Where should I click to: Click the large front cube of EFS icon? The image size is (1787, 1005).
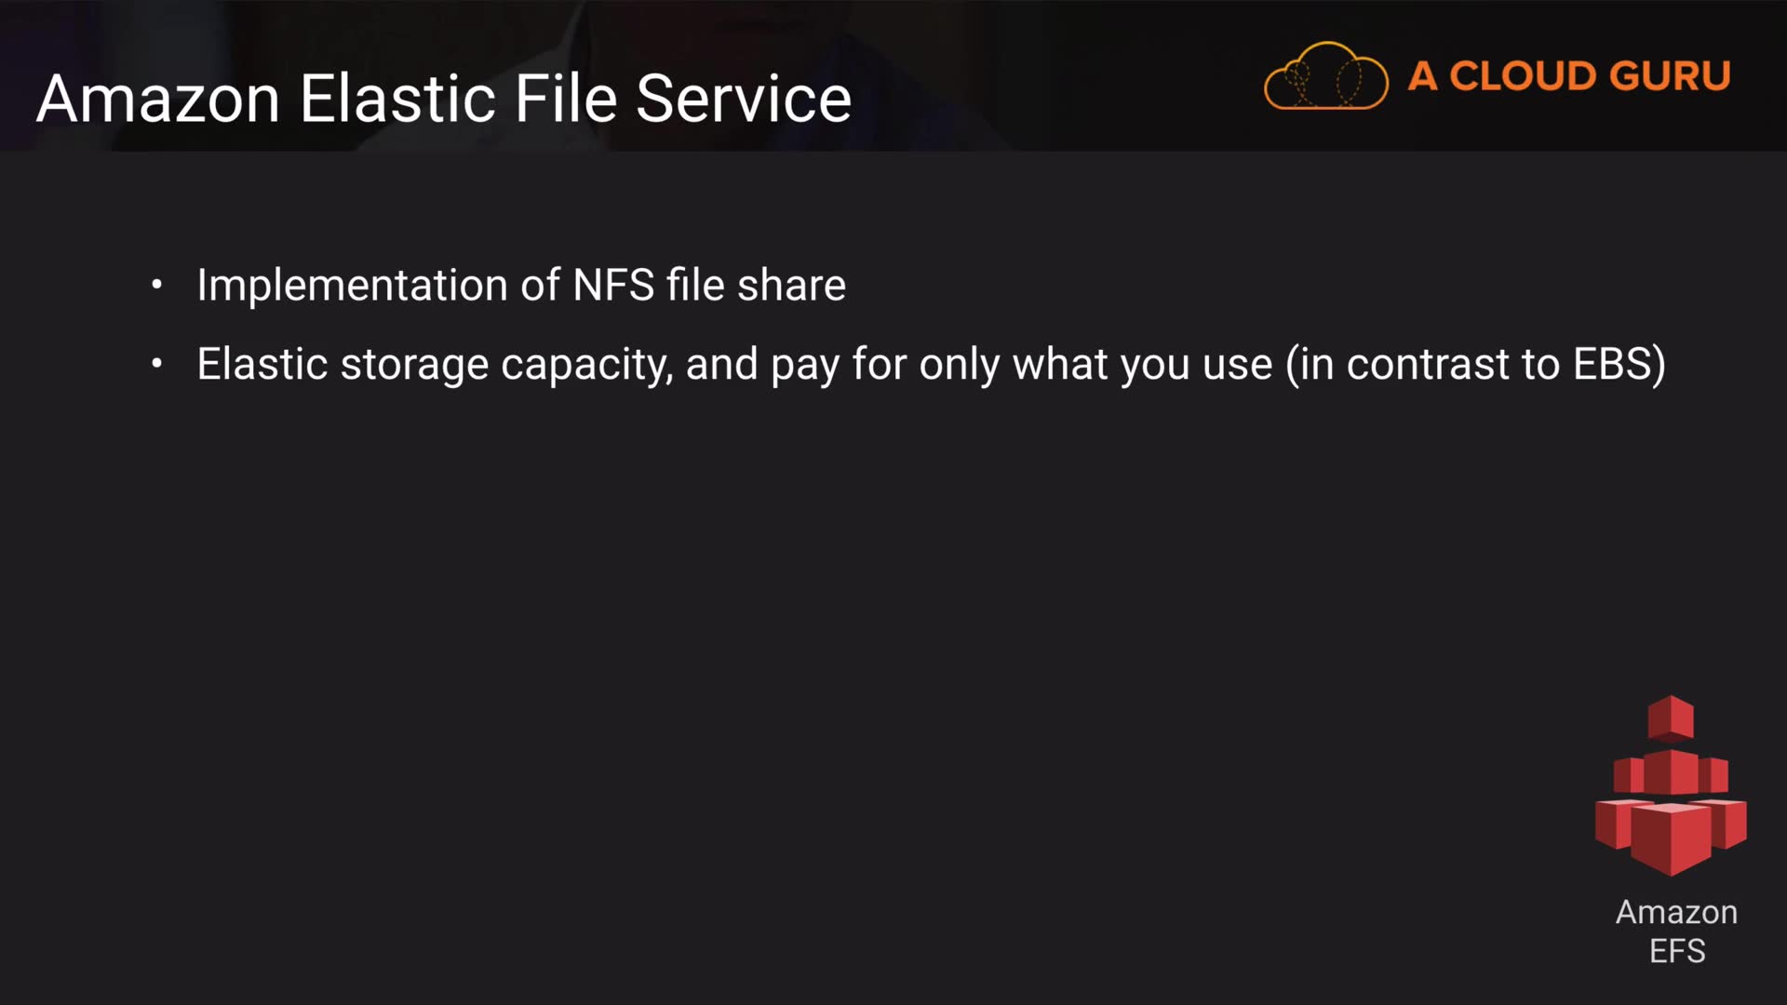(x=1671, y=837)
